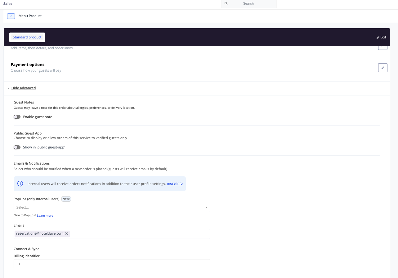Image resolution: width=398 pixels, height=278 pixels.
Task: Open the Sales menu item
Action: click(7, 4)
